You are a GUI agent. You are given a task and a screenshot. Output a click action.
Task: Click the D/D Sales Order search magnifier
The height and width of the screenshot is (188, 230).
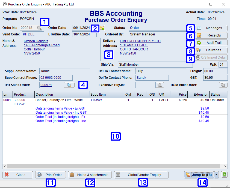point(69,85)
